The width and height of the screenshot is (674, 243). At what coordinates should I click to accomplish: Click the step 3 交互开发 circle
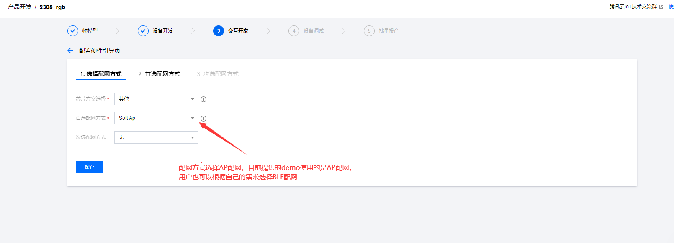pos(219,31)
